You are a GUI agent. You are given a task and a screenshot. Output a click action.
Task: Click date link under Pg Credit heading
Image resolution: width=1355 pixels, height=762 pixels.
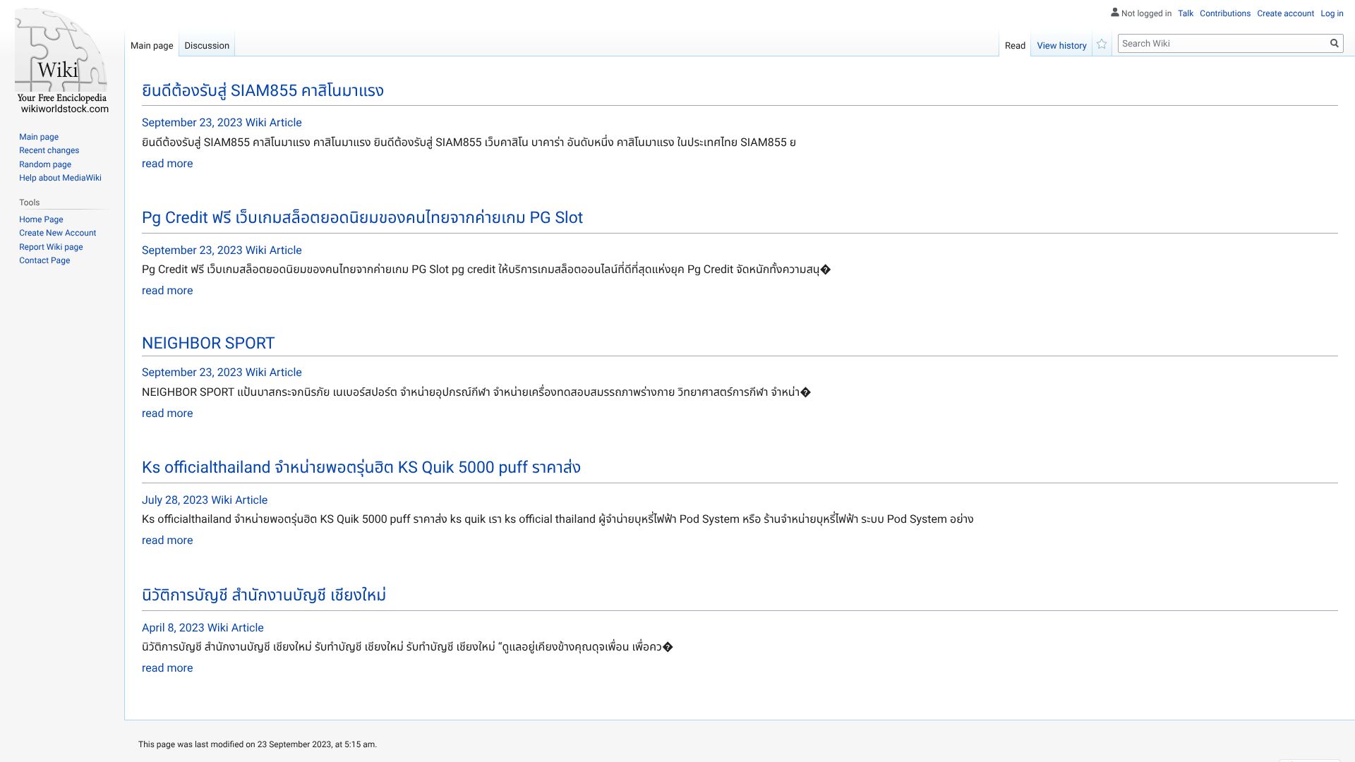[222, 250]
